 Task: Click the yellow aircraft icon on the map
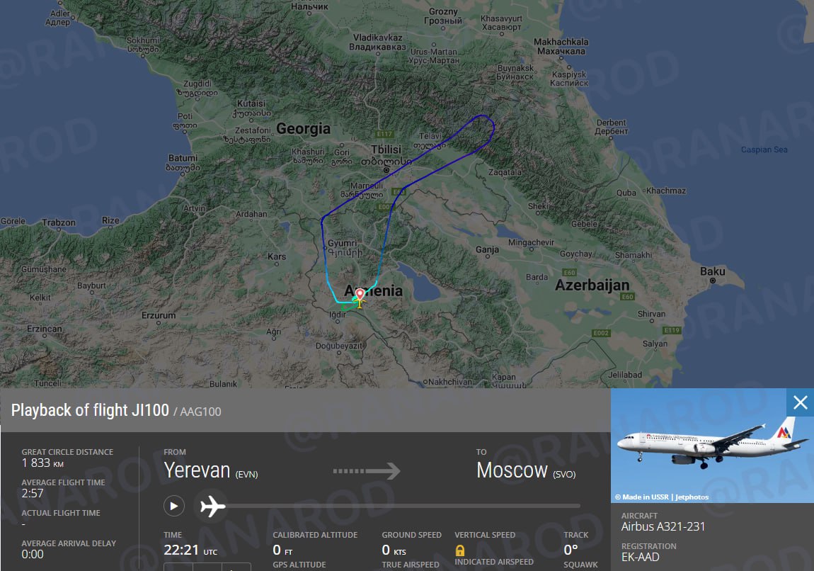tap(359, 301)
